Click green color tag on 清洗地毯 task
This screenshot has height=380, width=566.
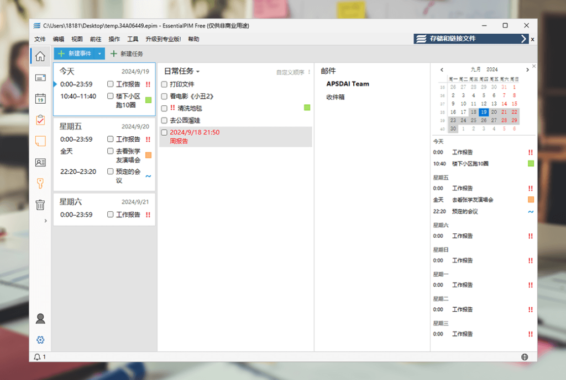[307, 108]
